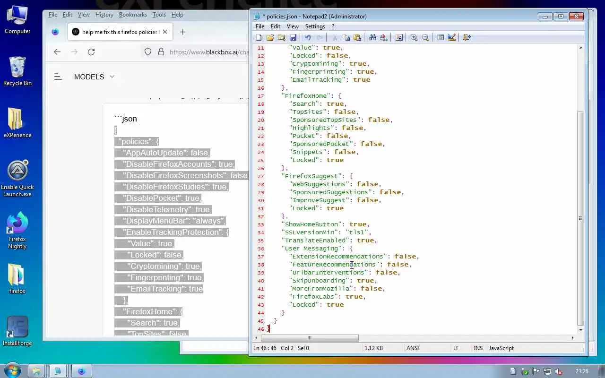This screenshot has height=378, width=605.
Task: Open Notepad2 View menu
Action: (293, 26)
